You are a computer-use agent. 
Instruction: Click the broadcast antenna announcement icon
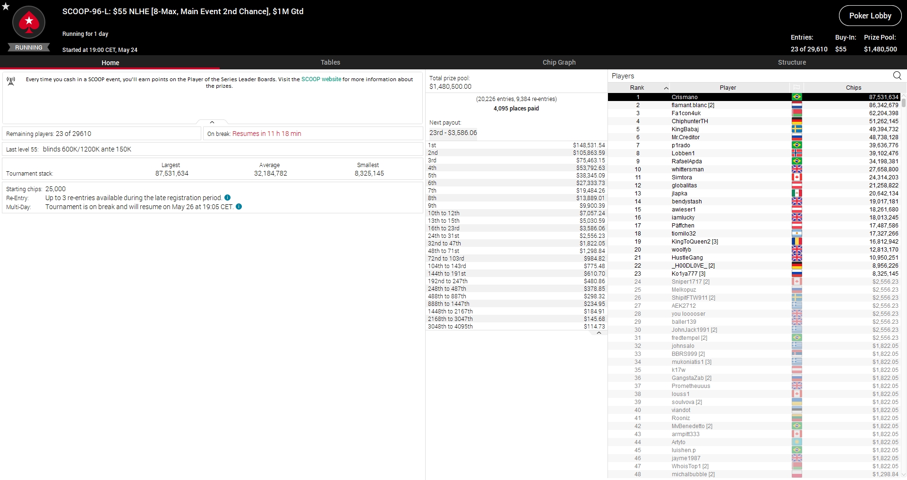coord(11,81)
